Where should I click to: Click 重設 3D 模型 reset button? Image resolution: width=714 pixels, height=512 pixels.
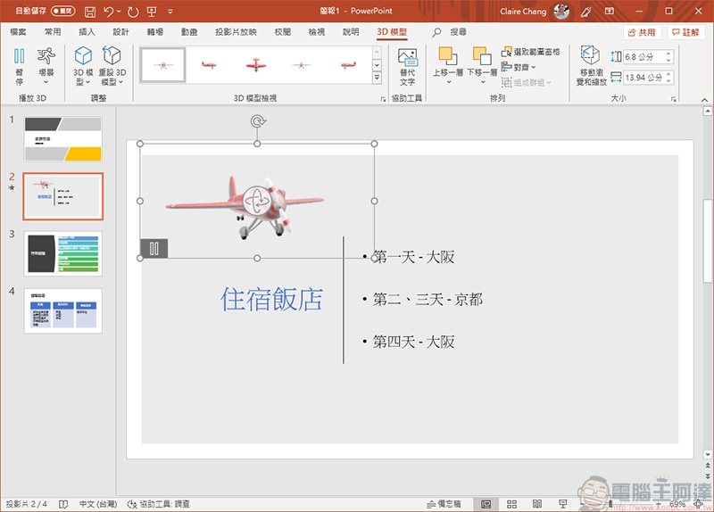(112, 66)
